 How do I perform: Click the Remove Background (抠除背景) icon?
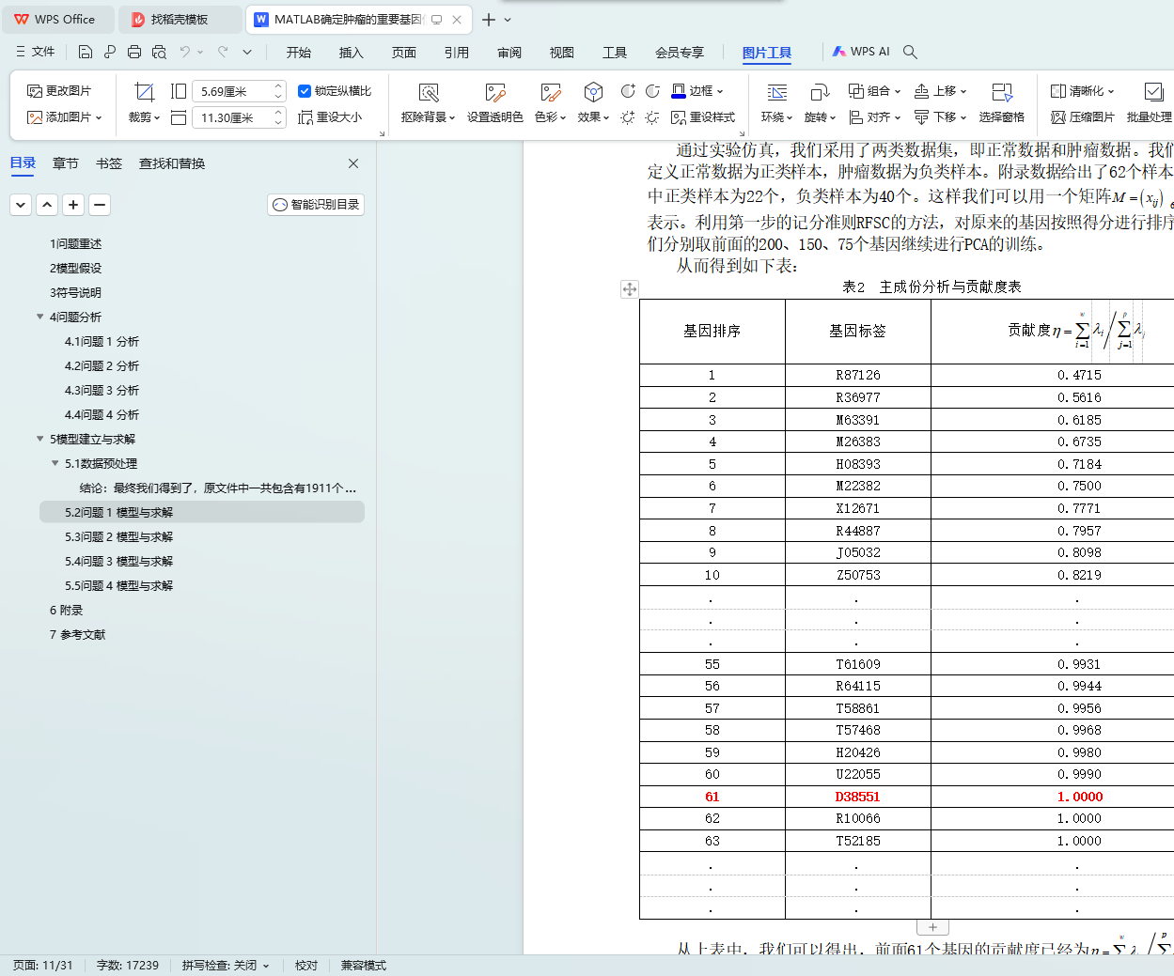click(x=429, y=92)
